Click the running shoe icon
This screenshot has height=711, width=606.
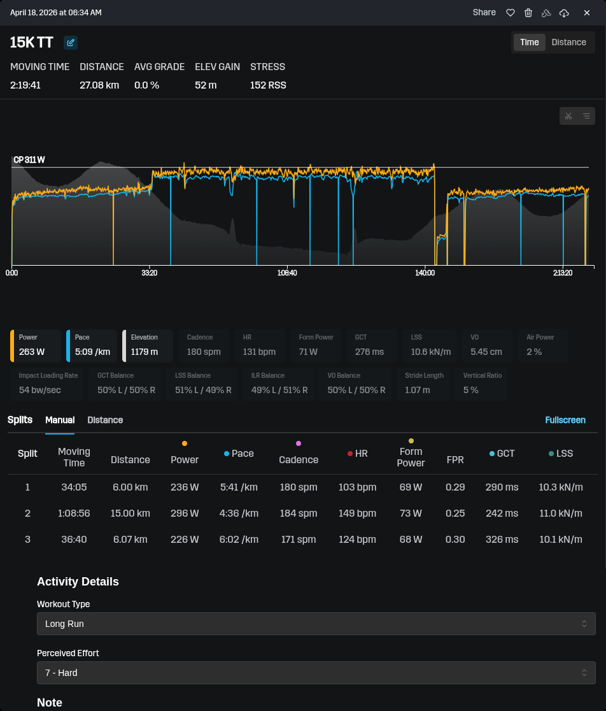(x=546, y=13)
